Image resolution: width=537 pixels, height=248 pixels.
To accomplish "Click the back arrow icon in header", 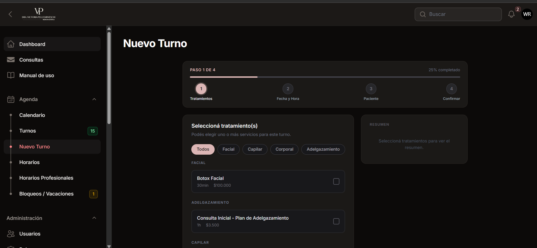I will point(10,14).
